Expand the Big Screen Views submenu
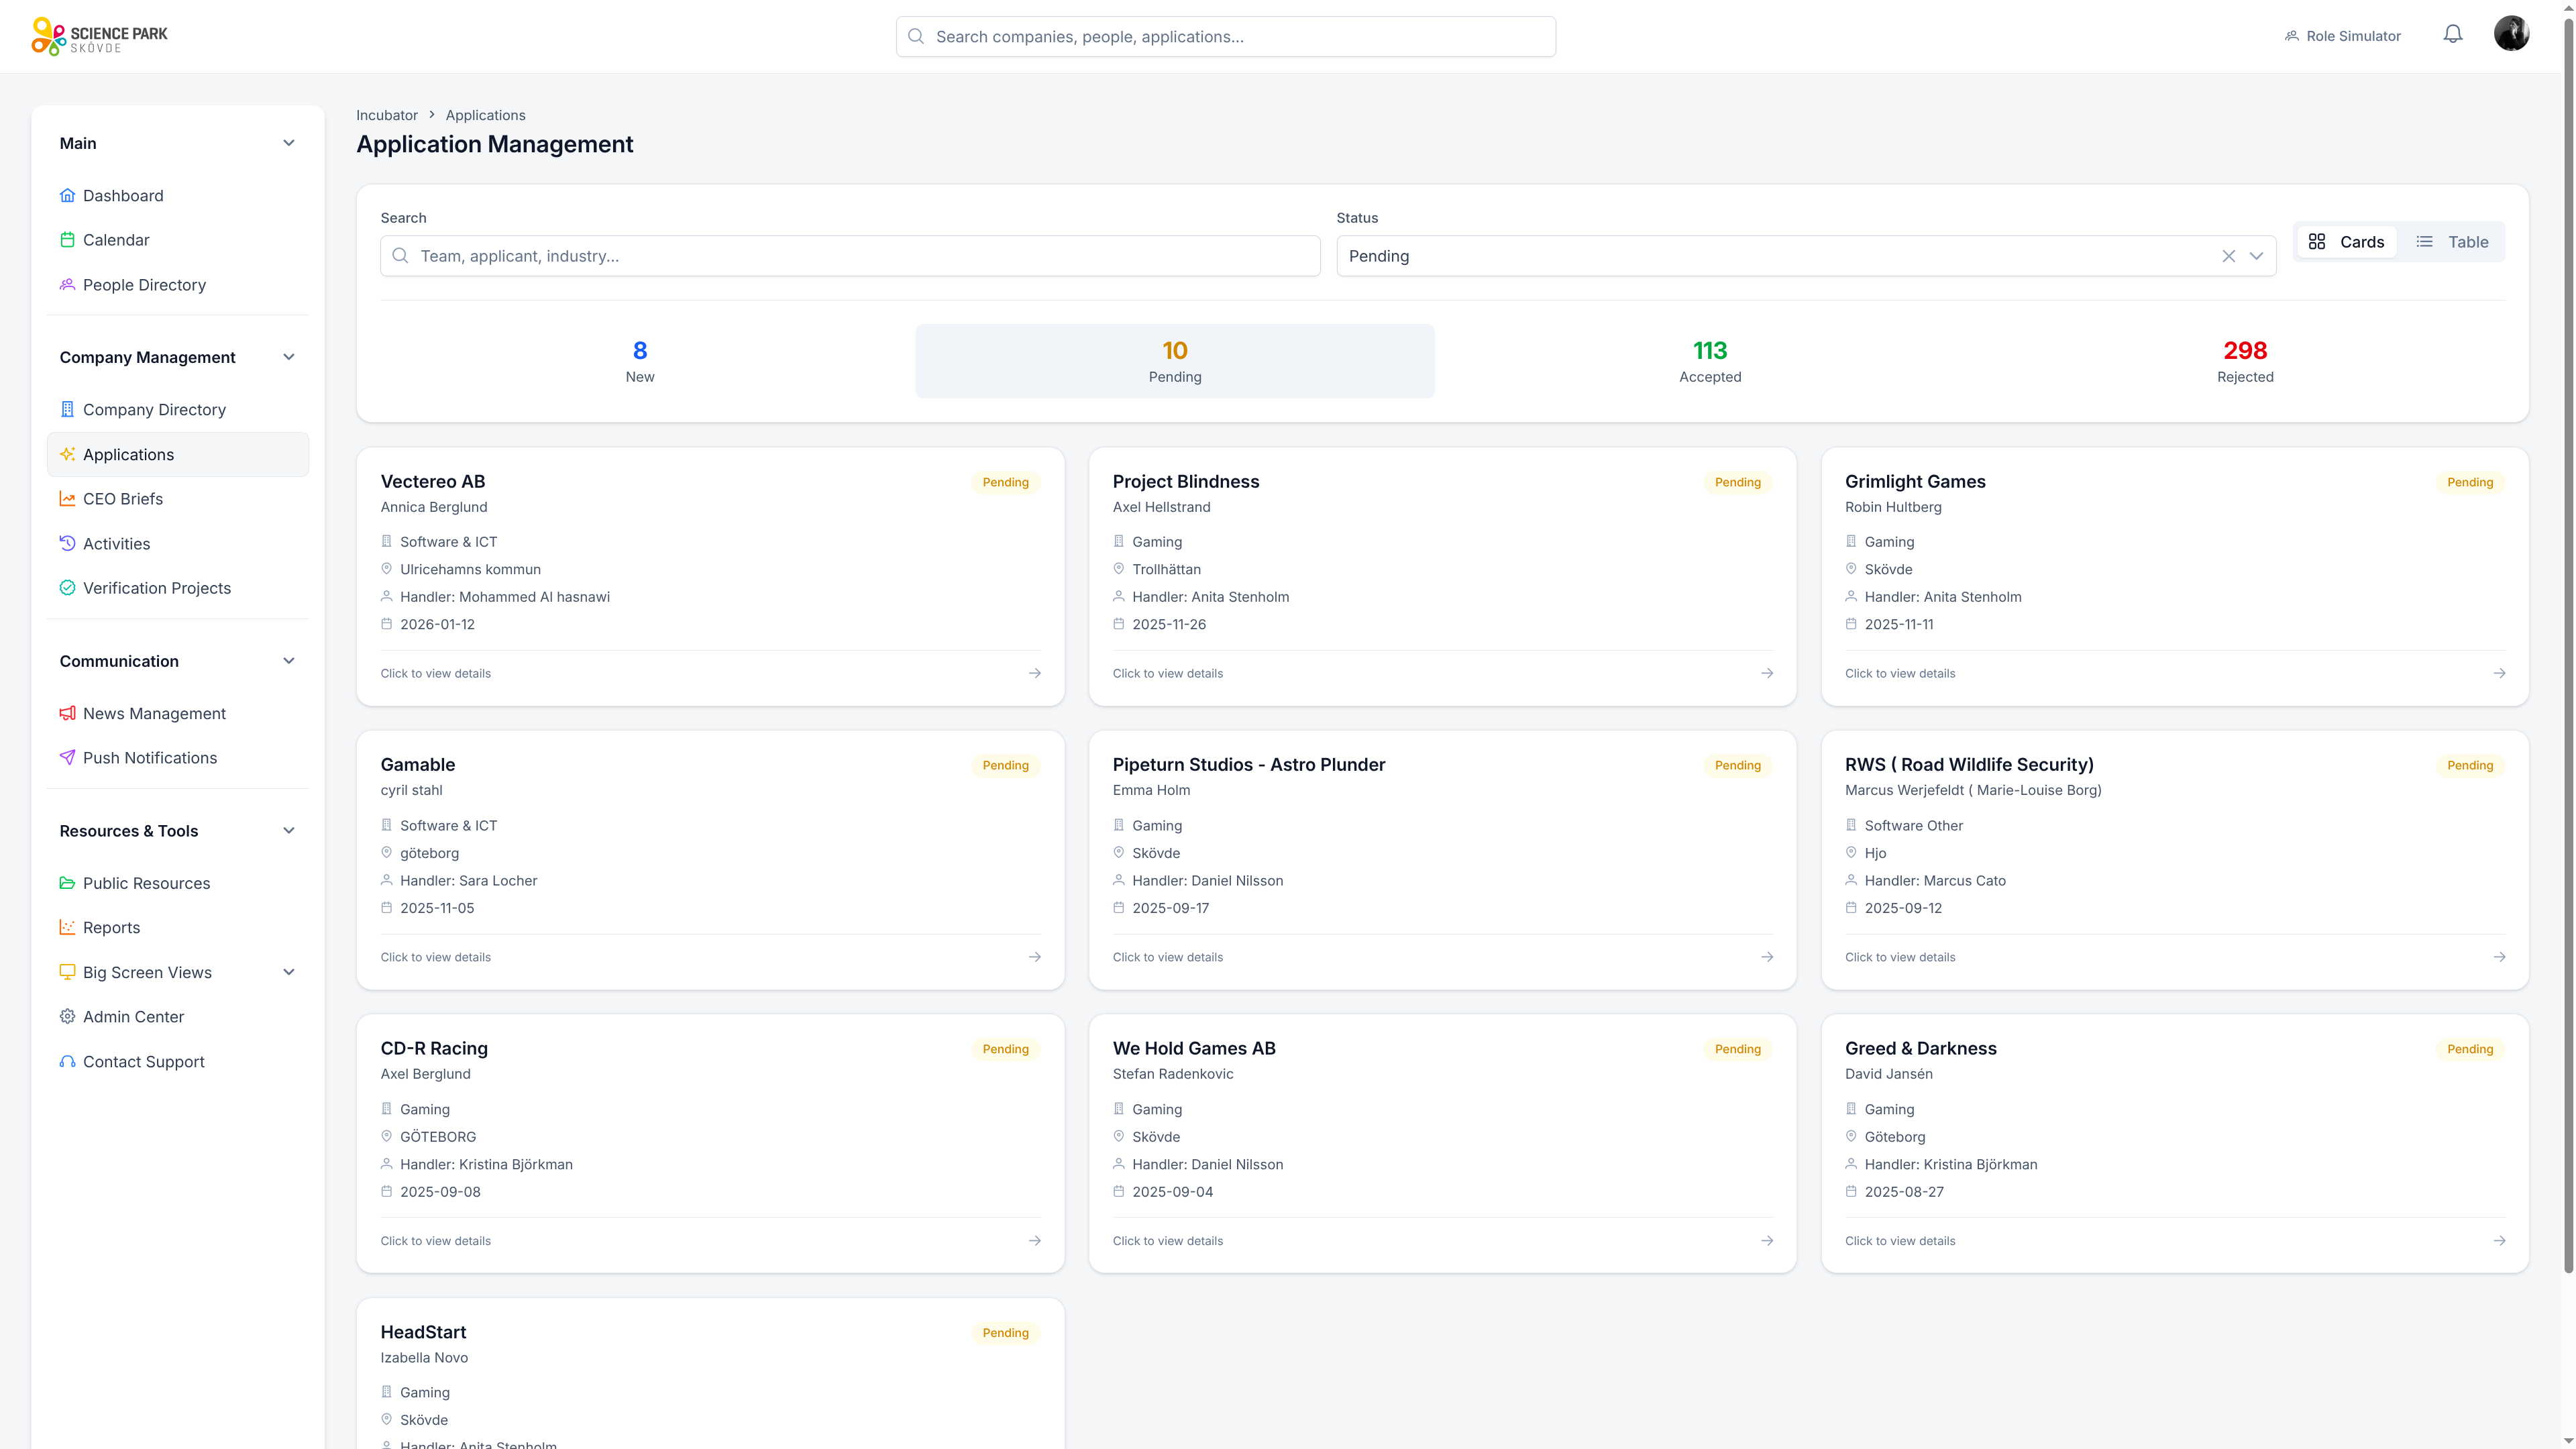Screen dimensions: 2576x1449 [289, 972]
